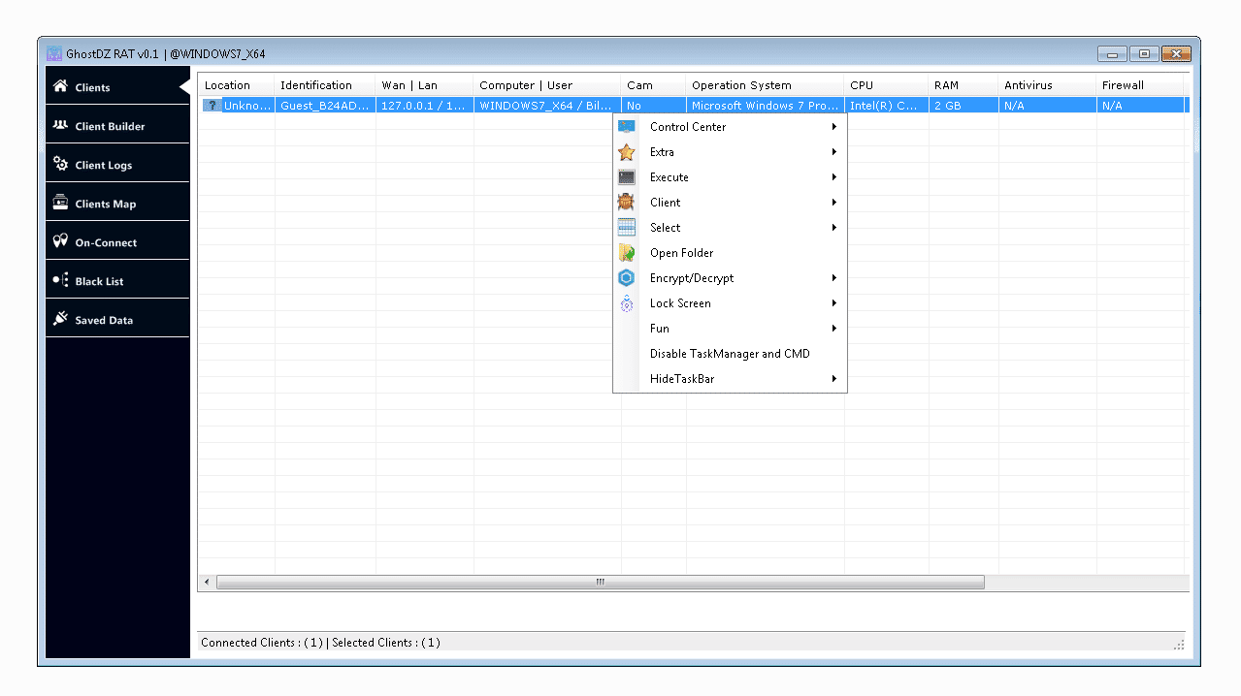Click the Clients Map icon in the sidebar

(60, 203)
